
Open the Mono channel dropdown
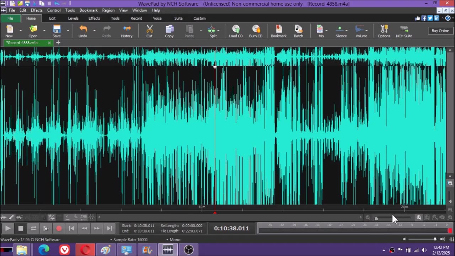(x=173, y=240)
